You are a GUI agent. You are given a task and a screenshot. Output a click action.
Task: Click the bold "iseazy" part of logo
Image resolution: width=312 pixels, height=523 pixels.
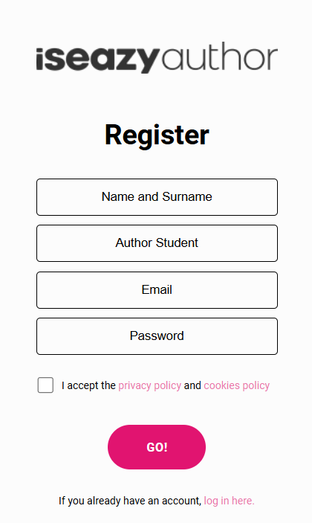pos(98,60)
